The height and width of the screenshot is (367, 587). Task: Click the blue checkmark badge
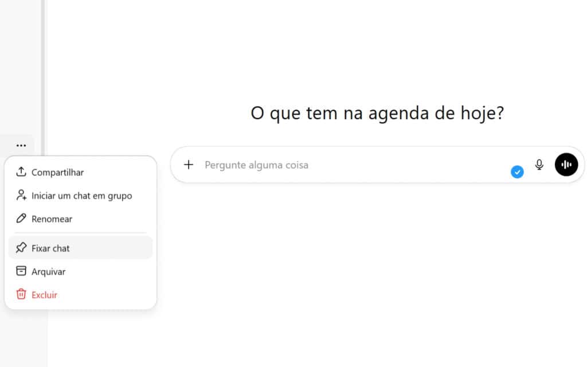[517, 171]
